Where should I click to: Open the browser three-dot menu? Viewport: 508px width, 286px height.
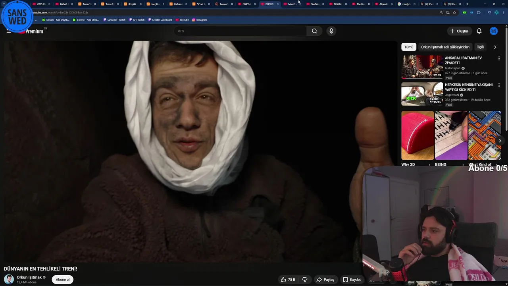pos(503,12)
